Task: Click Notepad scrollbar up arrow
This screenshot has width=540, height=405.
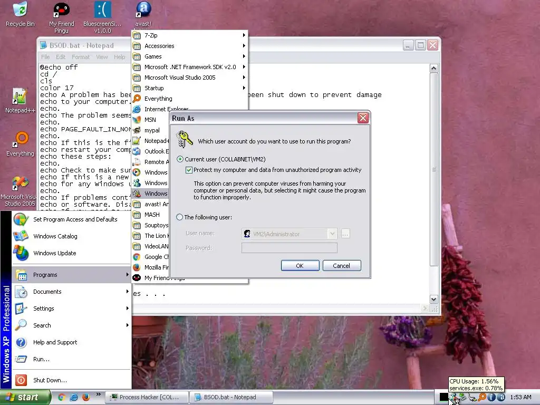Action: [x=434, y=68]
